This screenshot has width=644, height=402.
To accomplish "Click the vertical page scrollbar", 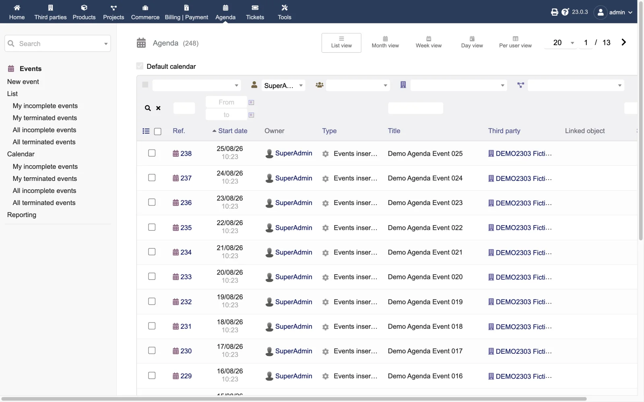I will pos(641,121).
